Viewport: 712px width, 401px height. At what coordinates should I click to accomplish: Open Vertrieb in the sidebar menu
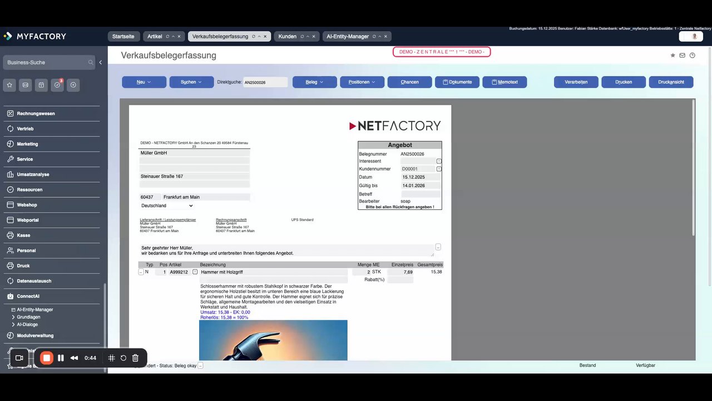point(25,129)
